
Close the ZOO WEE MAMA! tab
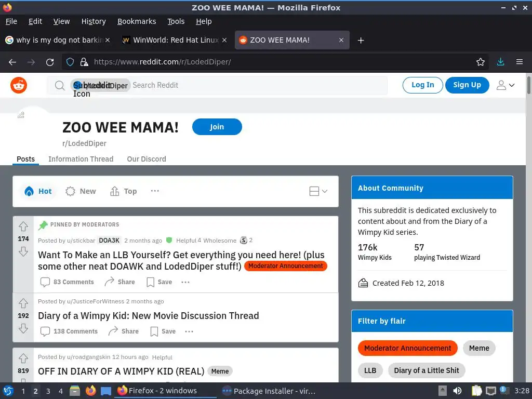(x=341, y=40)
